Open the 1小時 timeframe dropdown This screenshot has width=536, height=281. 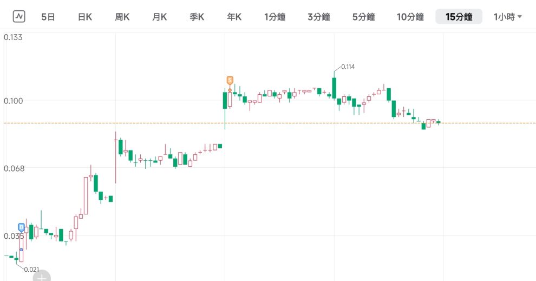[507, 17]
